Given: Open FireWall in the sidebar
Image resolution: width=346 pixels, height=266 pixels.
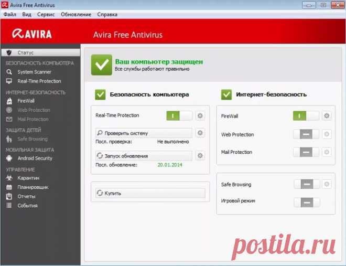Looking at the screenshot, I should tap(26, 101).
